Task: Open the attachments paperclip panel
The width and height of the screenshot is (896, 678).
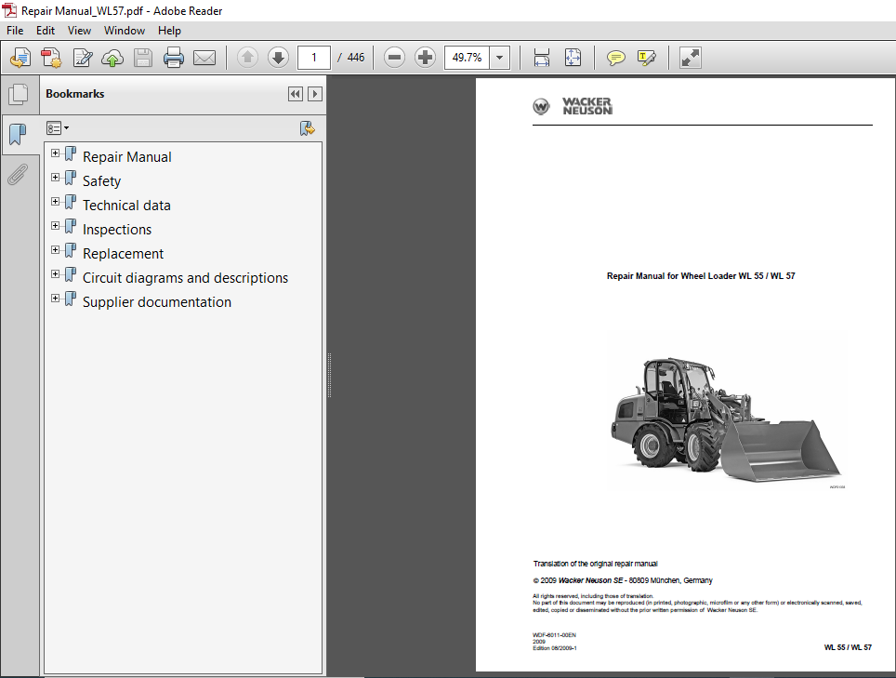Action: pos(18,174)
